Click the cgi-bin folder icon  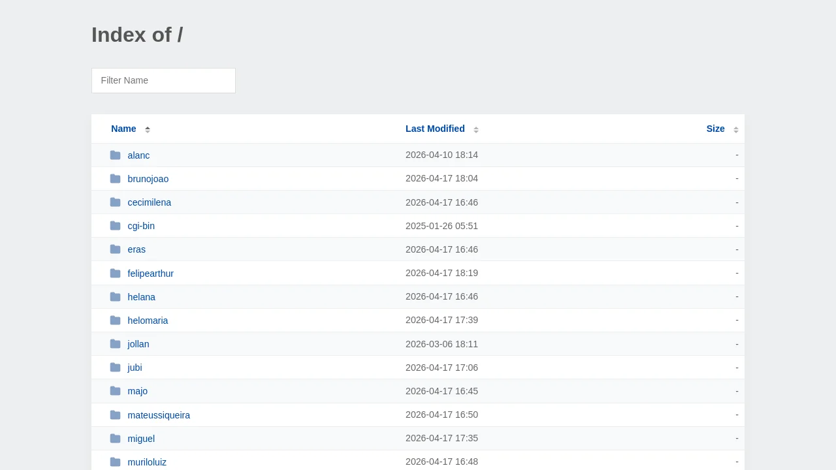point(115,226)
